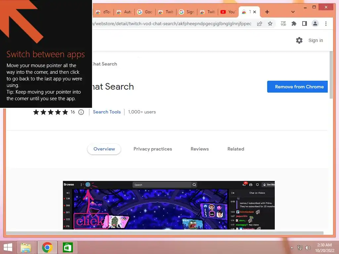Switch to the 'Aut' tab
The image size is (339, 254).
124,12
